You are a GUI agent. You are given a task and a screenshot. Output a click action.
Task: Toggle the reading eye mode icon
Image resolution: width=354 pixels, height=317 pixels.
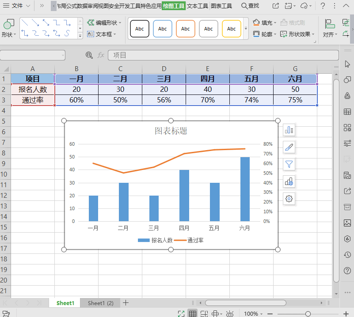230,313
